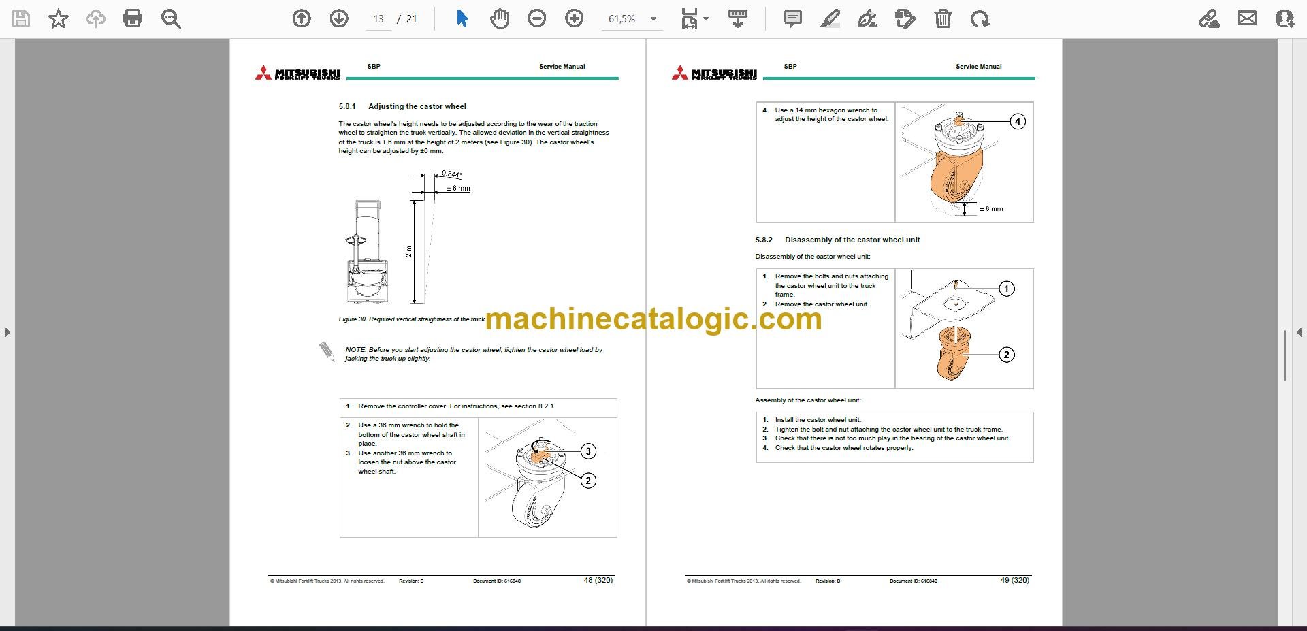1307x631 pixels.
Task: Click the 'Figure 30' caption text
Action: tap(412, 319)
